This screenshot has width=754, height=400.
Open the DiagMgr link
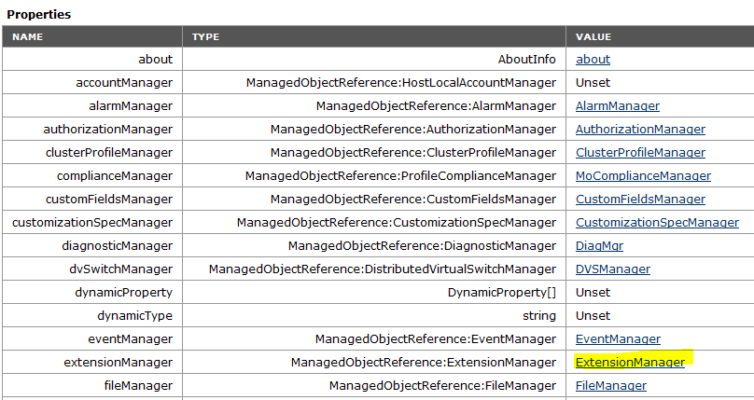(x=599, y=246)
